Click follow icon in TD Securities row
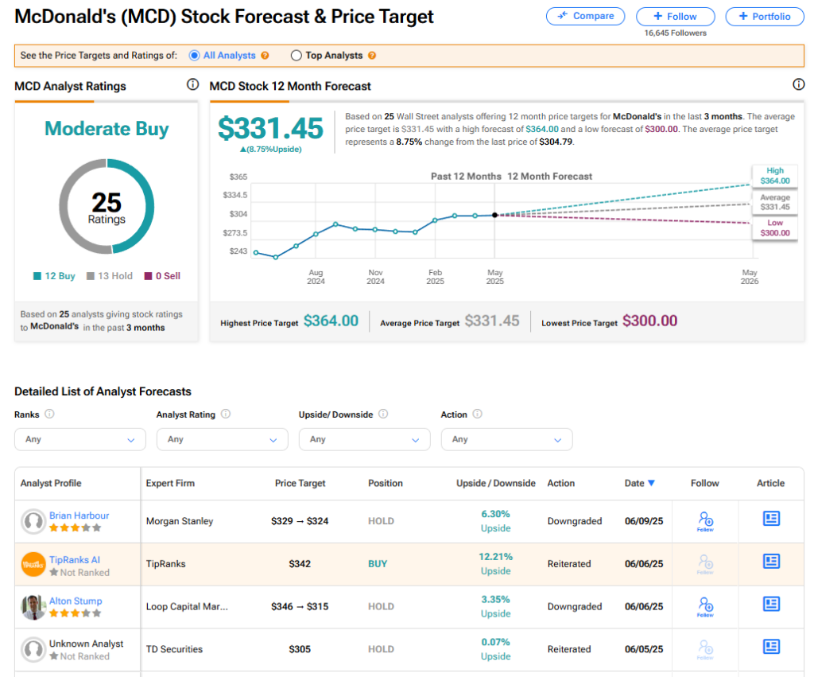This screenshot has width=814, height=677. 705,649
